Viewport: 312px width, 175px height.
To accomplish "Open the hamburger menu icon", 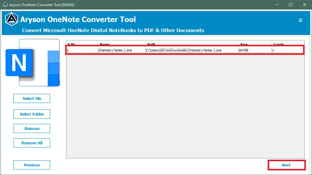I will point(300,20).
